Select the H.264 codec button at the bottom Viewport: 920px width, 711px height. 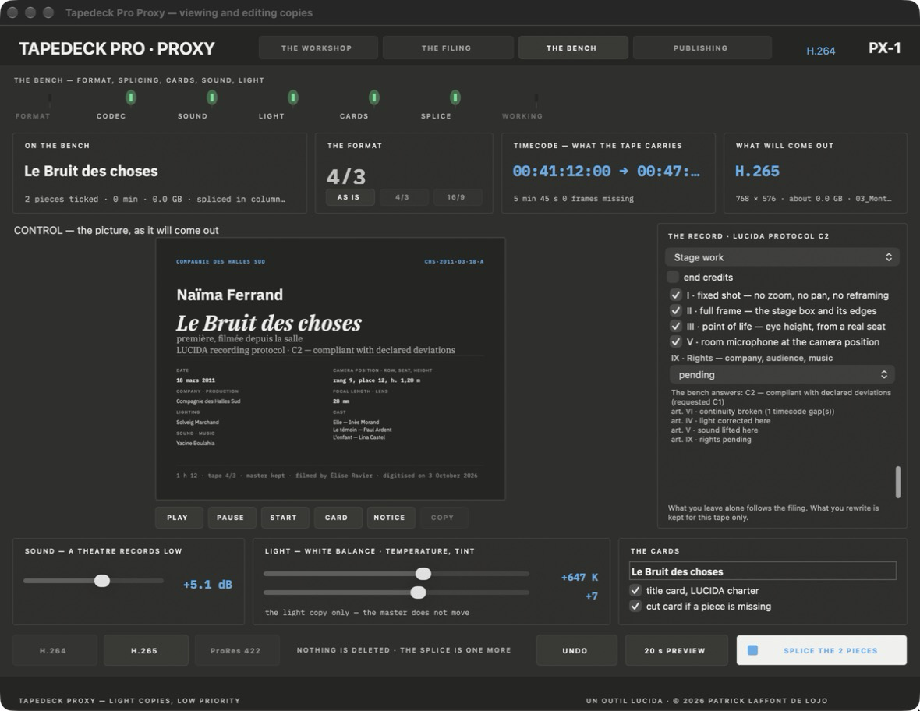click(x=55, y=650)
